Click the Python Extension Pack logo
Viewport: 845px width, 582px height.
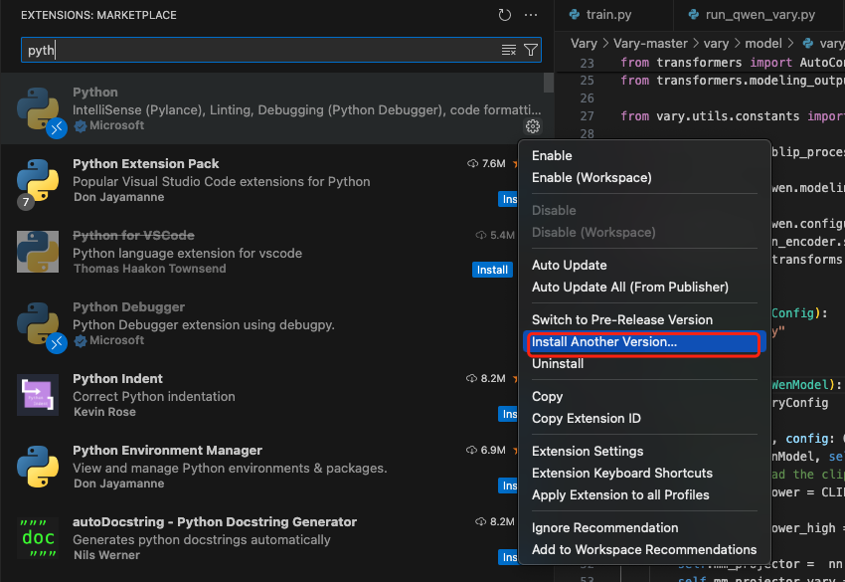(38, 180)
